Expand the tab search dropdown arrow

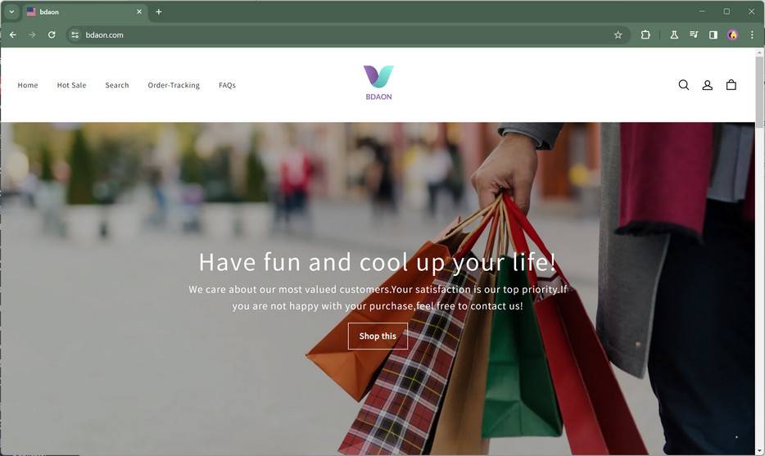pyautogui.click(x=11, y=11)
